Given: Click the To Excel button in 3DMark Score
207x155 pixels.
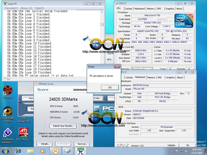Looking at the screenshot, I should [x=63, y=144].
